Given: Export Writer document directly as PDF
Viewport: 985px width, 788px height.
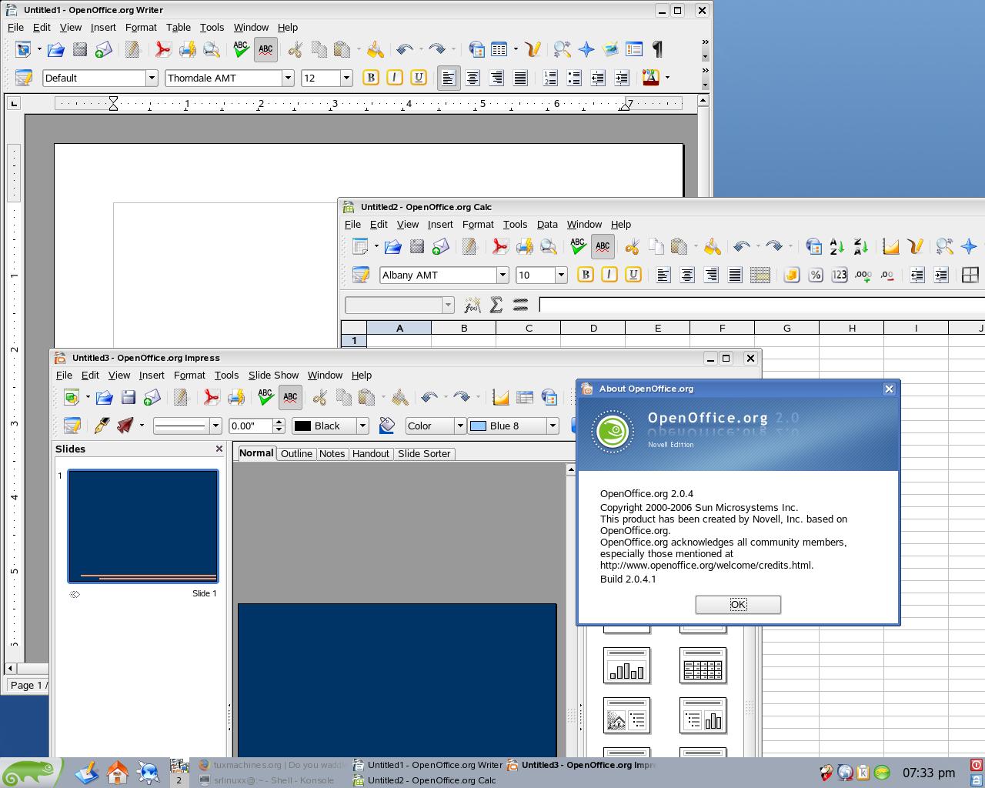Looking at the screenshot, I should (x=162, y=50).
